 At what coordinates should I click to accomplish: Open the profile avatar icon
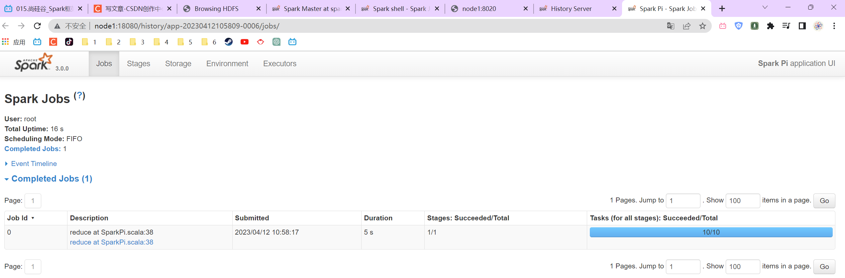click(818, 26)
